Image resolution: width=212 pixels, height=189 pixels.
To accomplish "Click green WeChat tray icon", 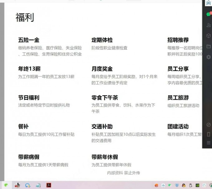I will (170, 185).
